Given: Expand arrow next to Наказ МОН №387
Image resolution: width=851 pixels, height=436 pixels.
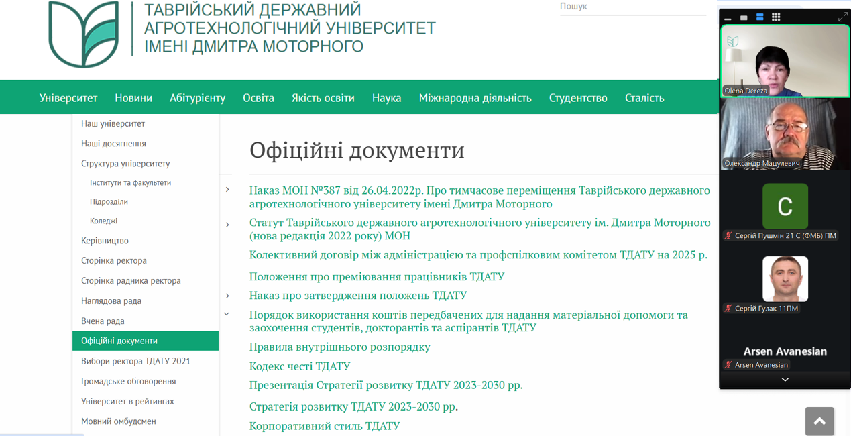Looking at the screenshot, I should 227,190.
